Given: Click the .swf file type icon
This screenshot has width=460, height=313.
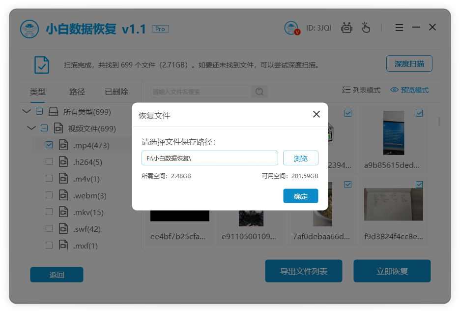Looking at the screenshot, I should [x=63, y=229].
